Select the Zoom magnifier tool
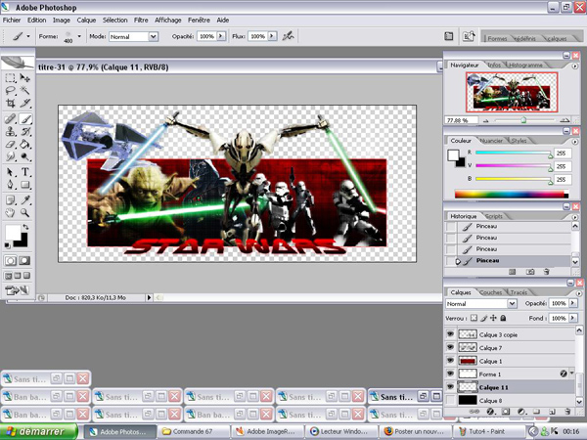 coord(25,213)
